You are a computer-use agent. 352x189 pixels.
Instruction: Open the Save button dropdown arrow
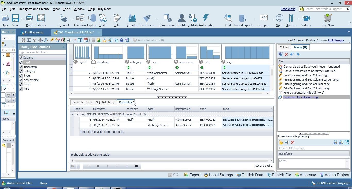coord(23,20)
